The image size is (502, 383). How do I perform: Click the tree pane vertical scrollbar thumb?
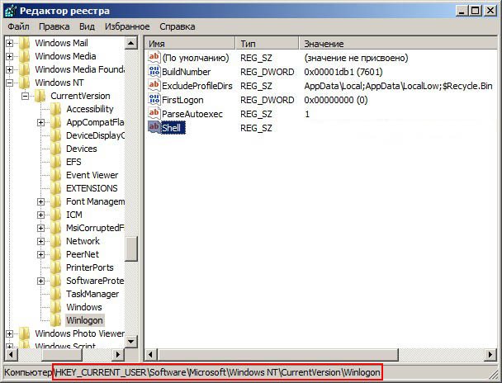131,247
